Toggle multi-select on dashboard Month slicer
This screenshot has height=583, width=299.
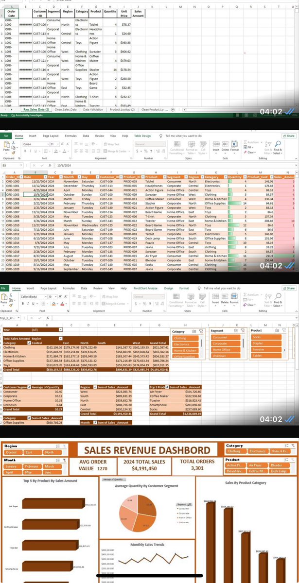point(58,459)
